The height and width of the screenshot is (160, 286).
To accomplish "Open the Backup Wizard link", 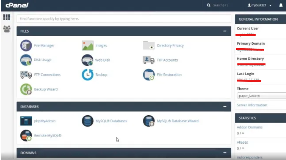I will 46,89.
